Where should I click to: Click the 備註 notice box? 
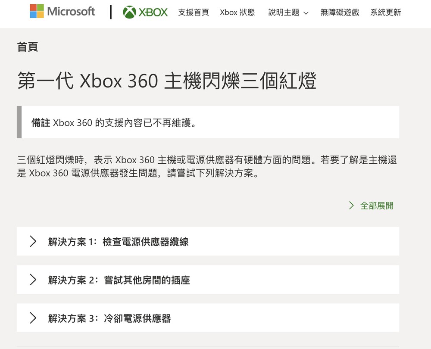208,122
